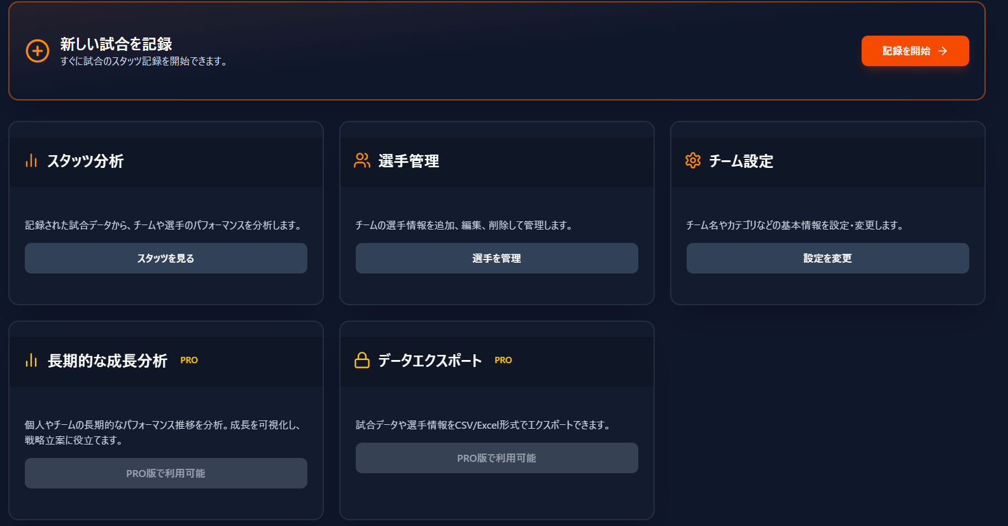Click the plus icon beside 新しい試合を記録
Viewport: 1008px width, 526px height.
38,51
